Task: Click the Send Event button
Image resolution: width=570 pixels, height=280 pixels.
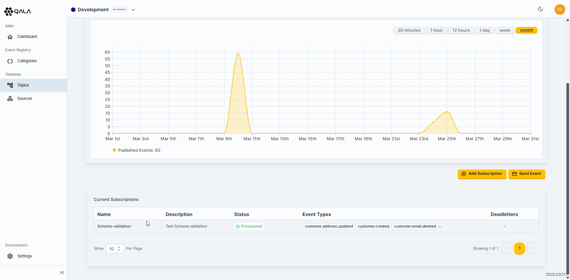Action: point(527,174)
